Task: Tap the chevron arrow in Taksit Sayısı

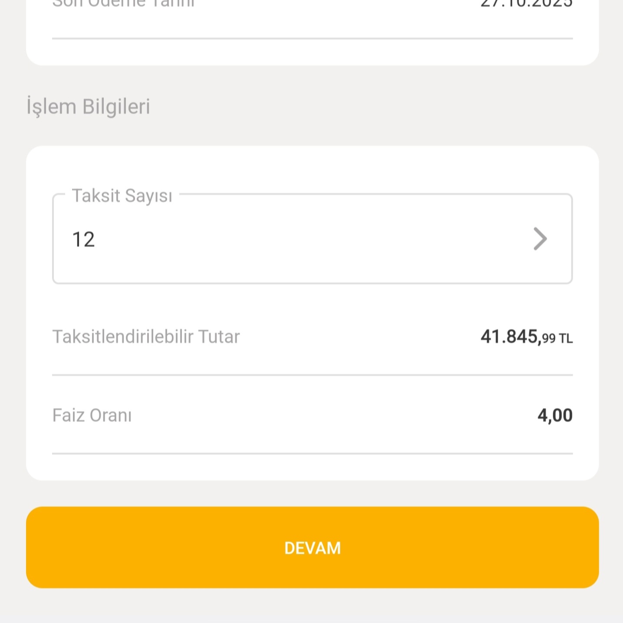Action: point(540,239)
